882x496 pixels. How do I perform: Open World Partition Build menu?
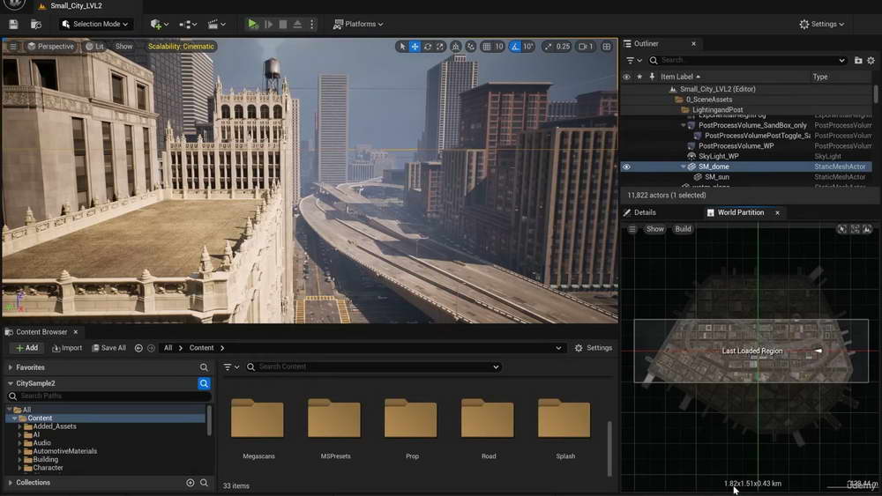(x=683, y=229)
